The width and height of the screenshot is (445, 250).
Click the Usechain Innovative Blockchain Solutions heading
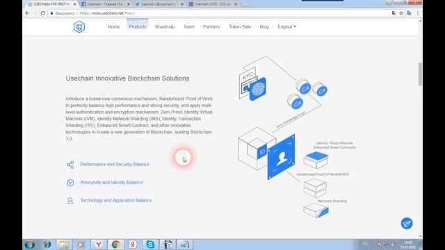coord(127,78)
